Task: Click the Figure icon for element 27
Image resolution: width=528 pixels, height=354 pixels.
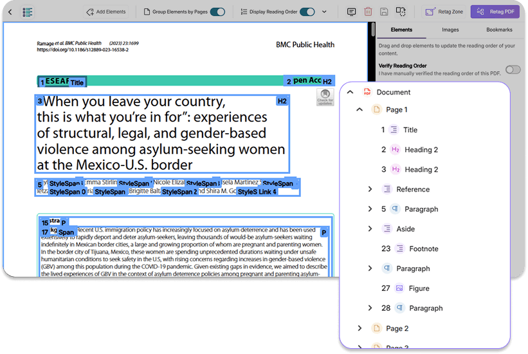Action: pos(399,288)
